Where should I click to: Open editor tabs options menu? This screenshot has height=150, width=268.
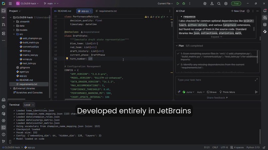170,11
